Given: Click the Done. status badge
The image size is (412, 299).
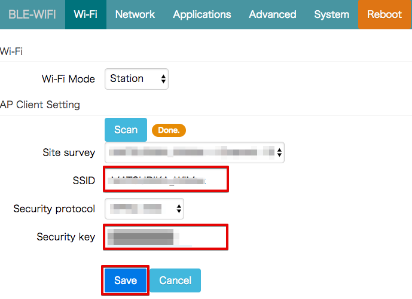Looking at the screenshot, I should pyautogui.click(x=169, y=130).
